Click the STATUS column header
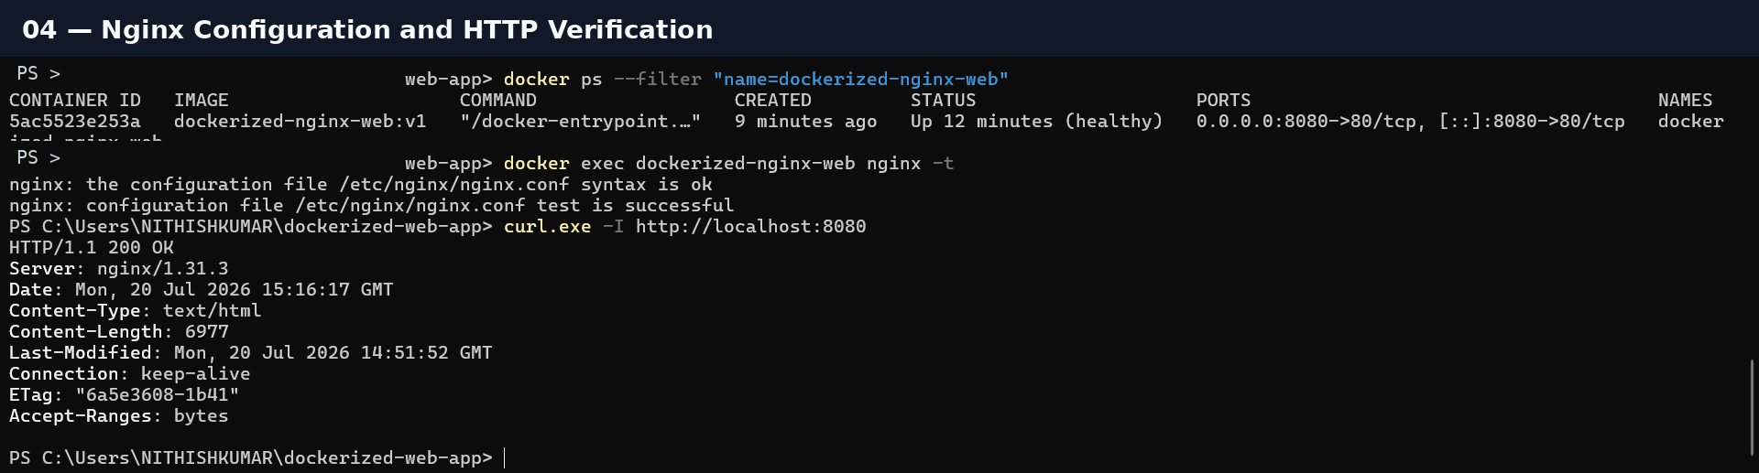The height and width of the screenshot is (473, 1759). point(943,100)
